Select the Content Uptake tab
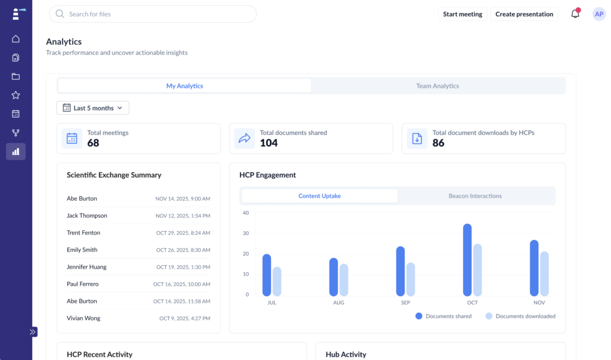Screen dimensions: 611x360 pyautogui.click(x=319, y=196)
